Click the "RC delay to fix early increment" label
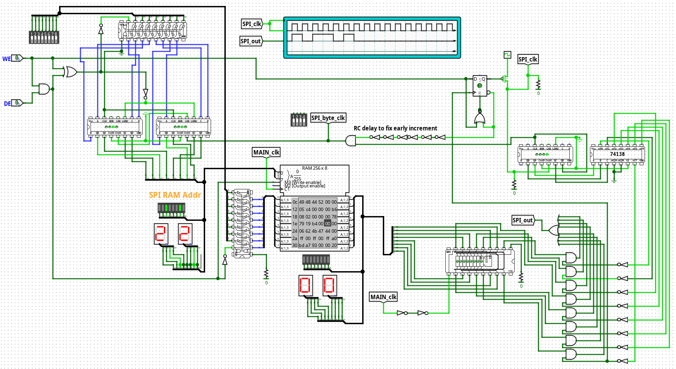 tap(395, 128)
